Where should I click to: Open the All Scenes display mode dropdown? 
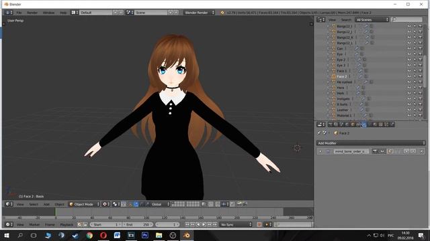coord(372,19)
